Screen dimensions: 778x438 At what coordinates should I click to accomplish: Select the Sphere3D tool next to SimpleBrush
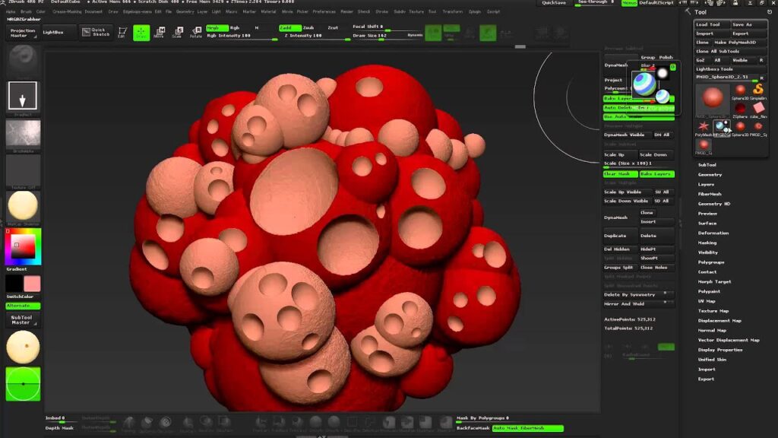[x=740, y=90]
